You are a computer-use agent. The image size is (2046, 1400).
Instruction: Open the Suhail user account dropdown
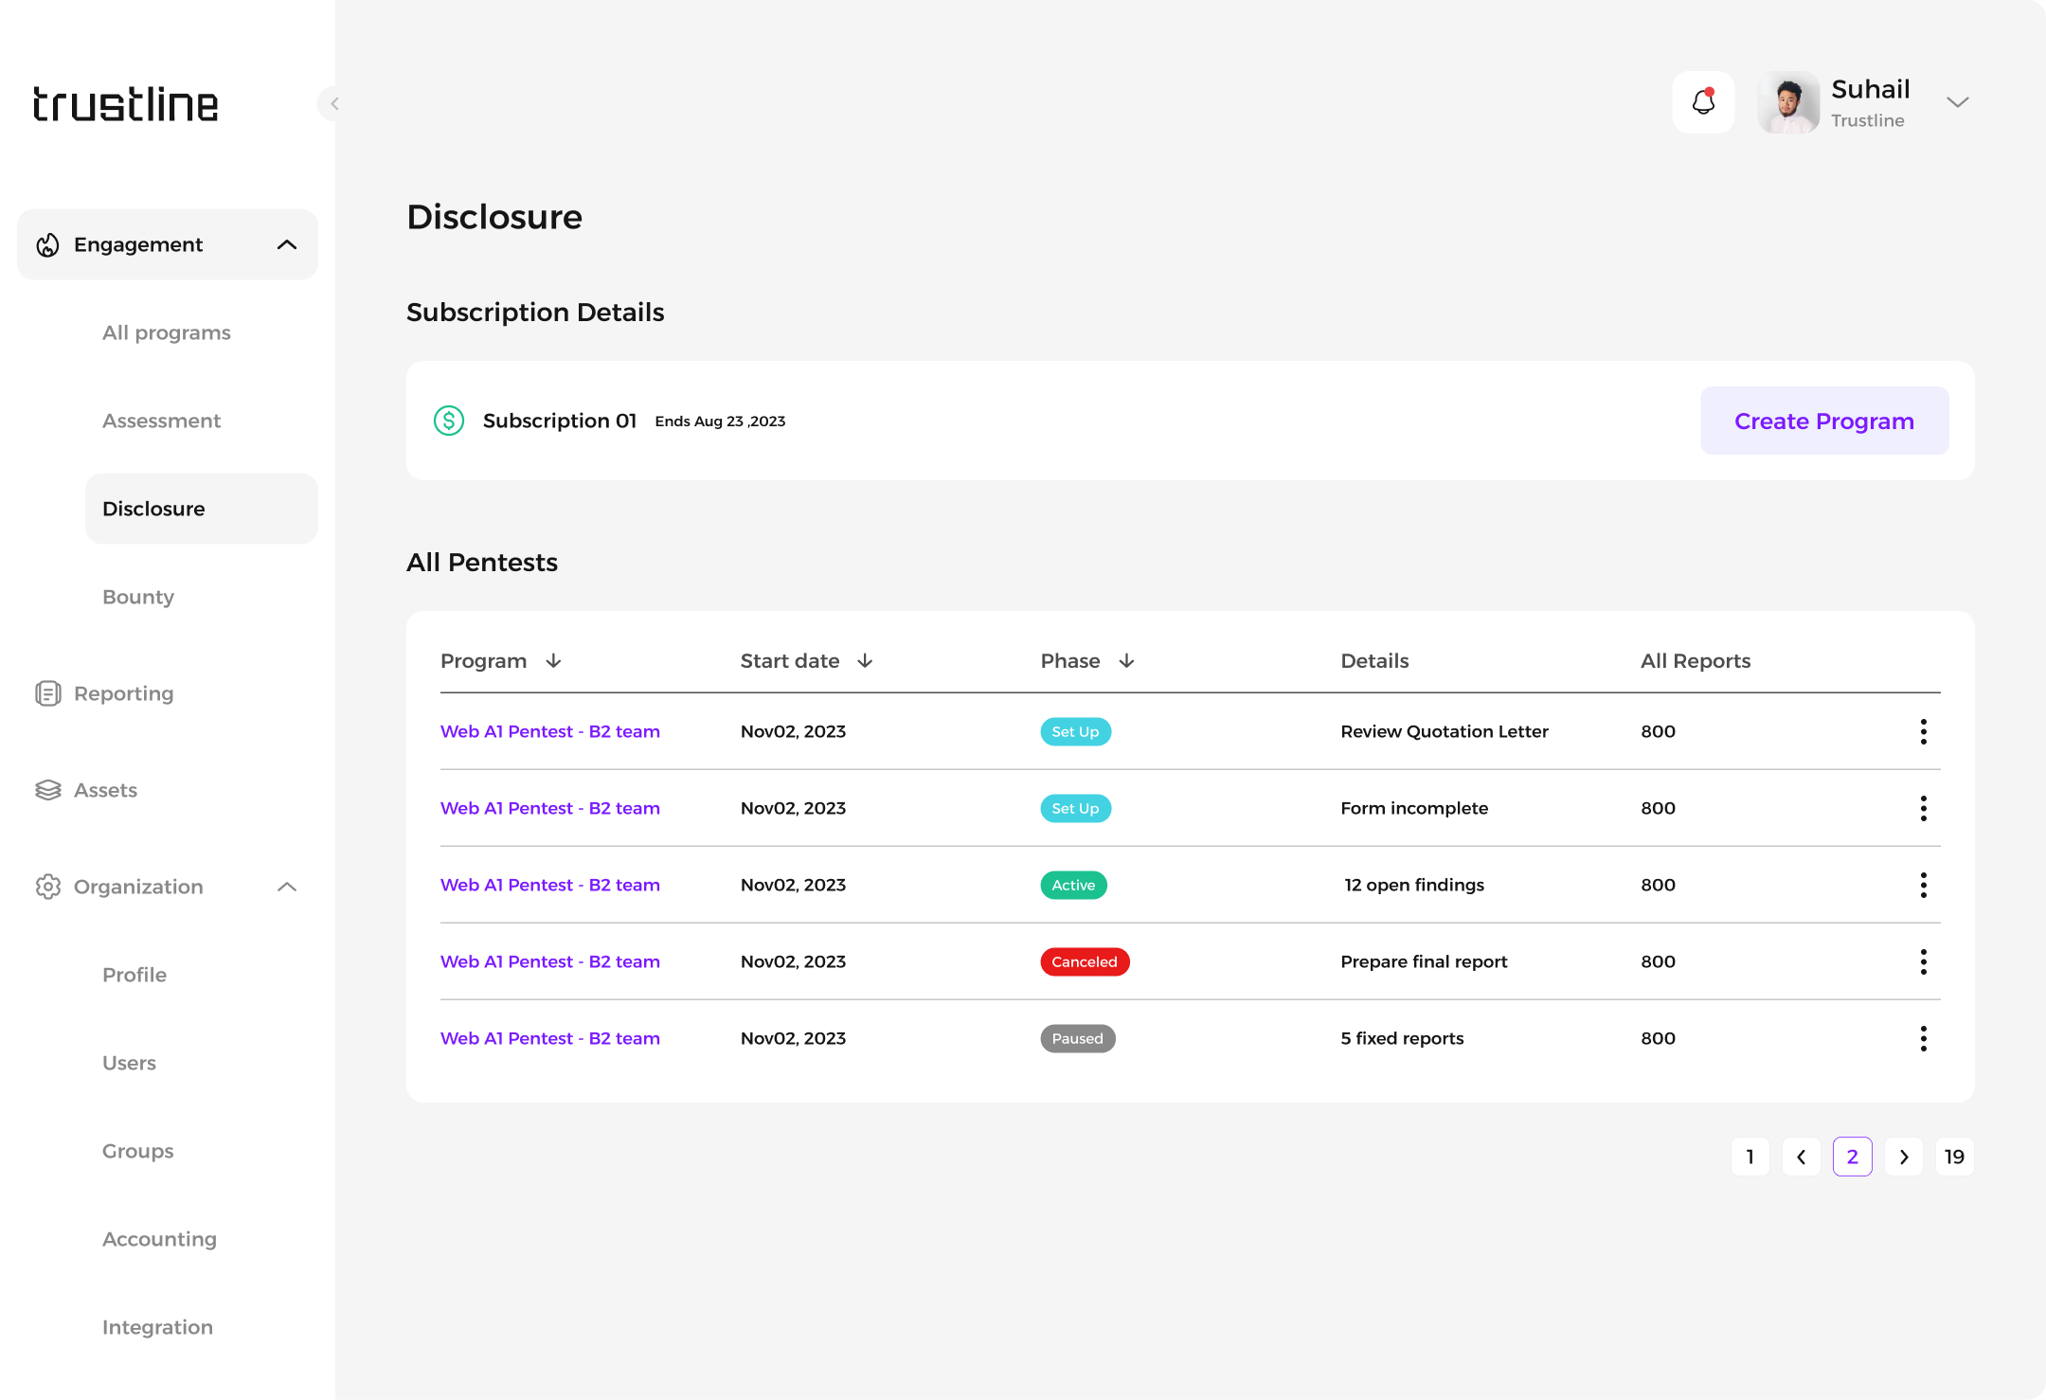click(1957, 102)
